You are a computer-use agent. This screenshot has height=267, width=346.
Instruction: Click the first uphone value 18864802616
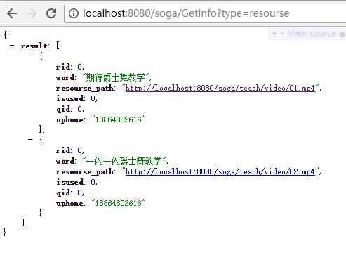click(119, 119)
